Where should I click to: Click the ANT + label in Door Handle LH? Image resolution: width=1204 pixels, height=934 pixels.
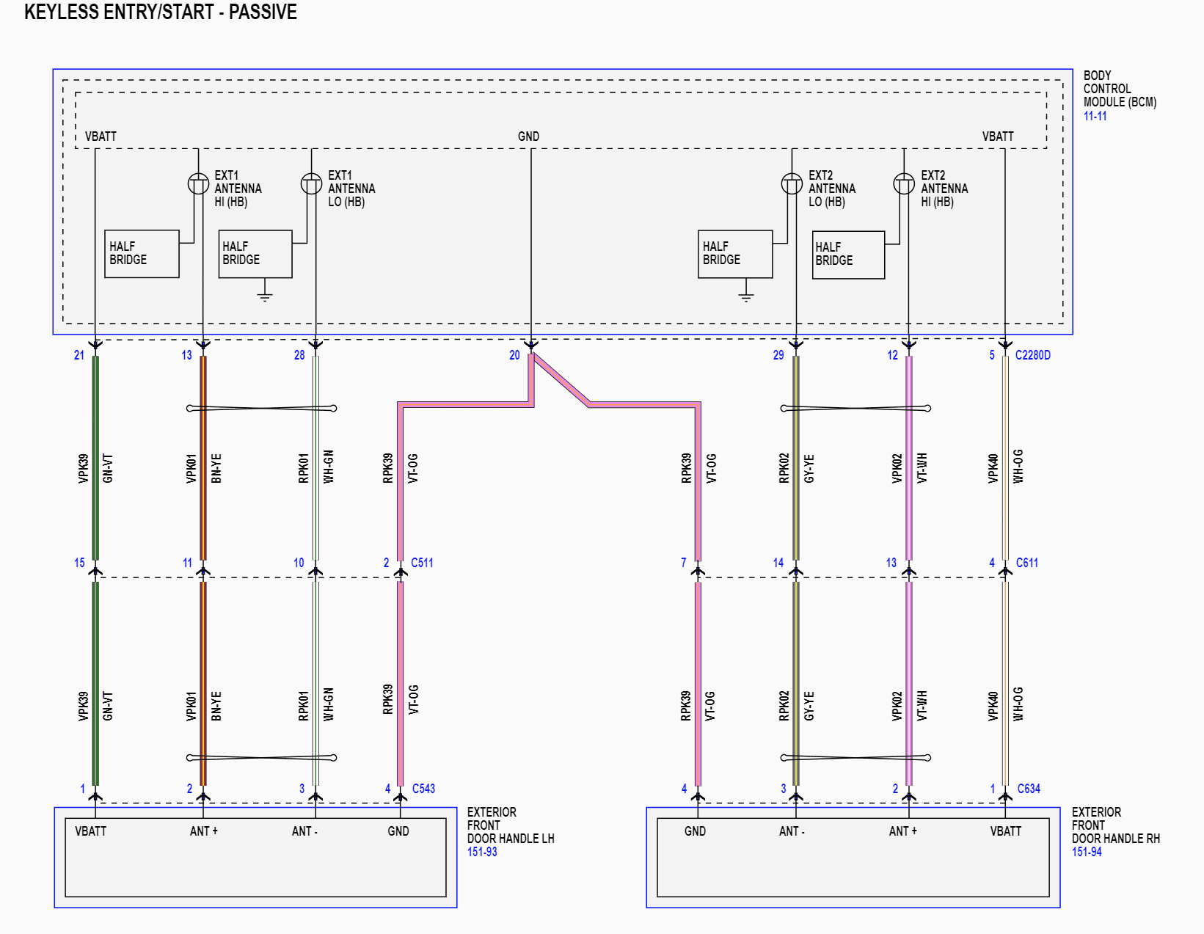(203, 831)
